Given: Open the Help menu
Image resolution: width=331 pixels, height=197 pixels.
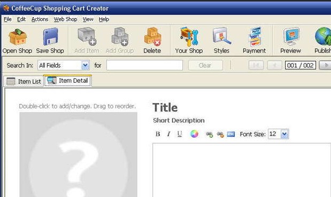Looking at the screenshot, I should (104, 19).
